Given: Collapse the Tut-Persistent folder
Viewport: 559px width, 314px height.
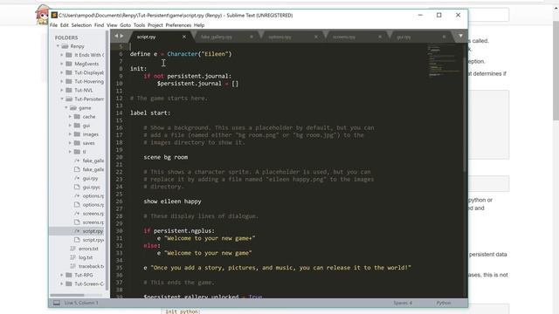Looking at the screenshot, I should pos(62,99).
